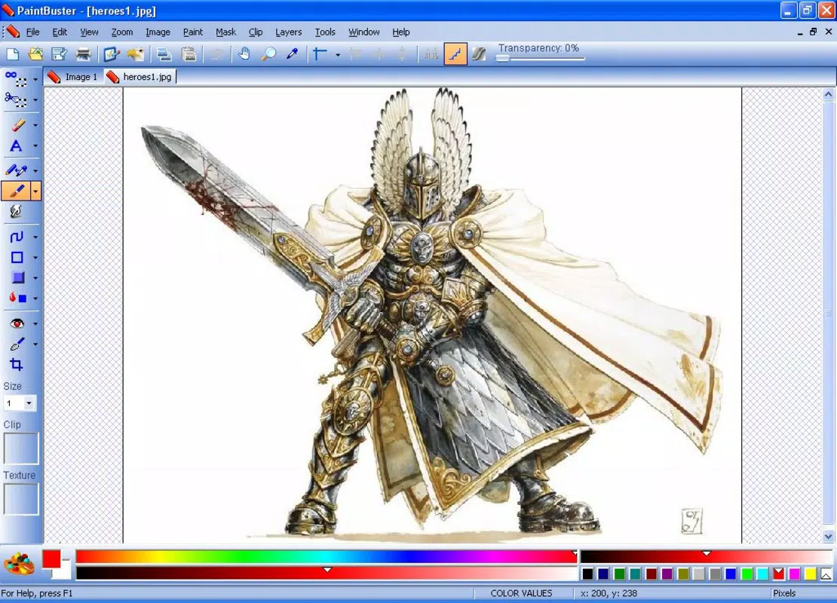This screenshot has width=837, height=603.
Task: Click the Transparency slider
Action: pyautogui.click(x=541, y=58)
